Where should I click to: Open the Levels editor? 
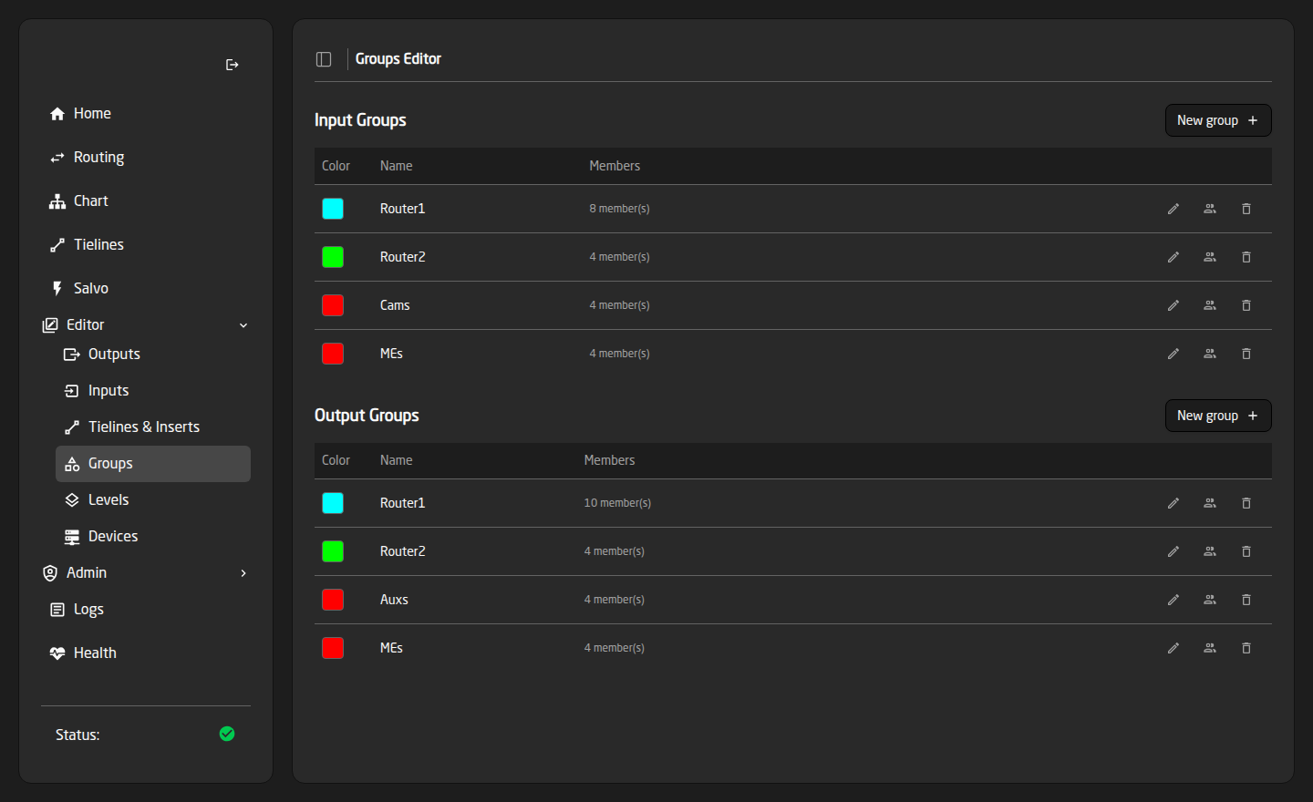pyautogui.click(x=153, y=500)
